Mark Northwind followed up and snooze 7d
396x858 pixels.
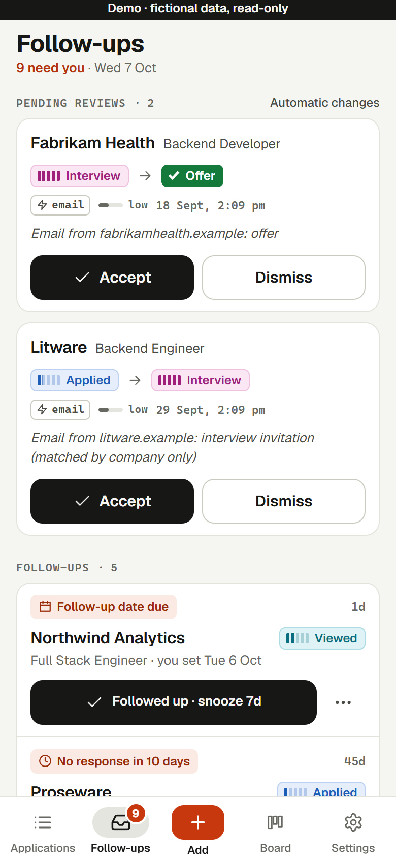174,702
